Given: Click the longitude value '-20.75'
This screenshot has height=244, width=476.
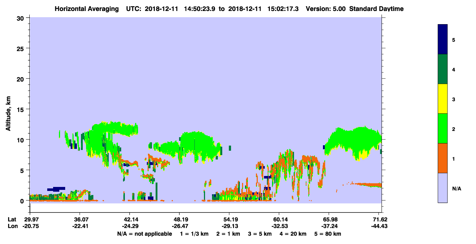Looking at the screenshot, I should (30, 226).
